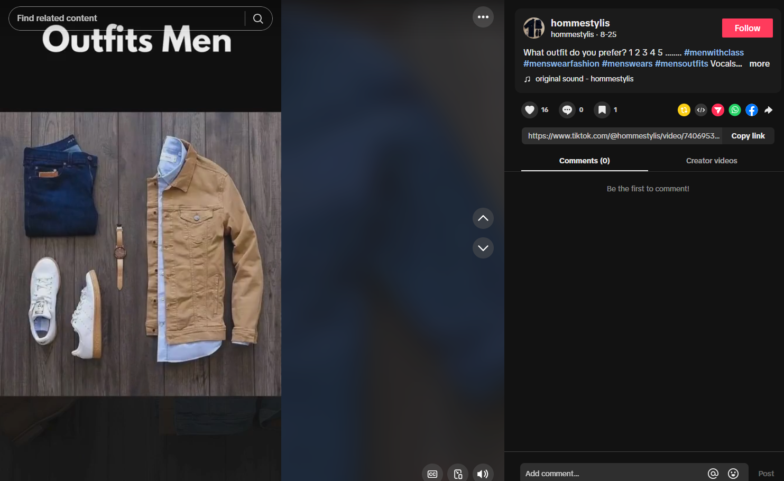Open comments via speech bubble icon
Image resolution: width=784 pixels, height=481 pixels.
(567, 110)
